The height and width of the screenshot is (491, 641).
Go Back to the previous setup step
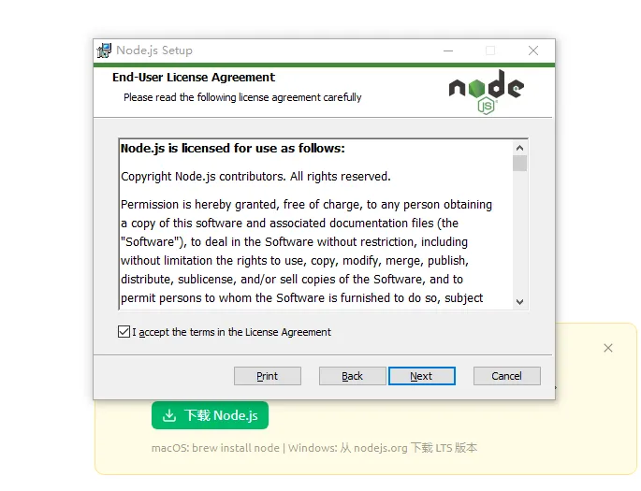click(x=353, y=376)
